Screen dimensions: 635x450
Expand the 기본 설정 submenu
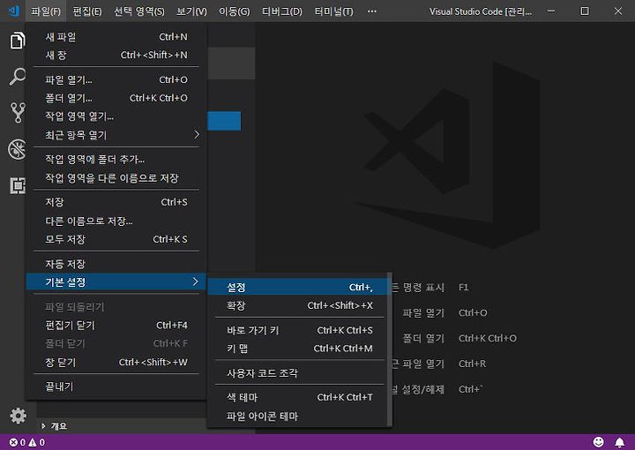click(x=116, y=281)
